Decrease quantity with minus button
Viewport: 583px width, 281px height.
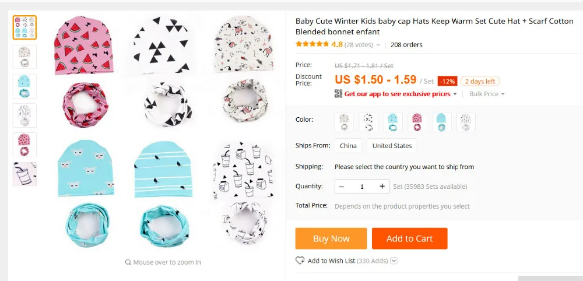(x=342, y=187)
